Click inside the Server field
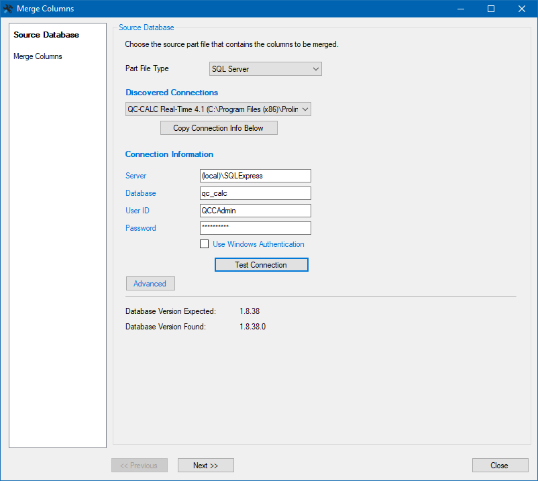This screenshot has width=538, height=481. (x=255, y=176)
